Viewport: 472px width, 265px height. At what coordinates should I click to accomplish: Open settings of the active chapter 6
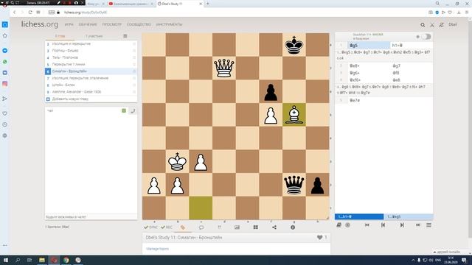pyautogui.click(x=134, y=71)
